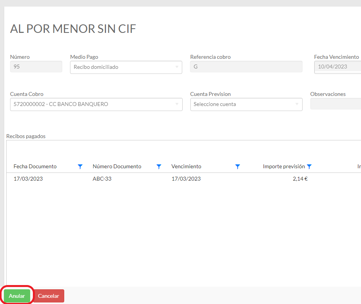The image size is (361, 304).
Task: Focus the Observaciones text field
Action: tap(335, 104)
